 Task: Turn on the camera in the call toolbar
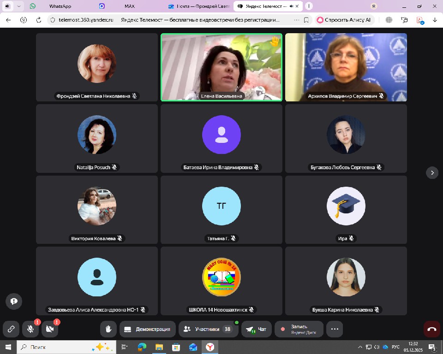50,329
